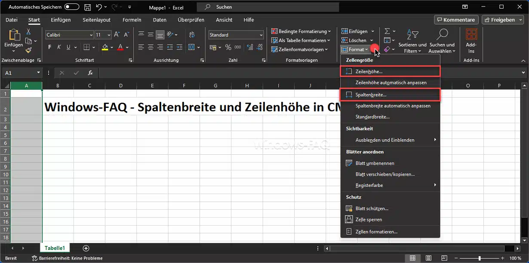The height and width of the screenshot is (263, 529).
Task: Click the Format Painter brush icon
Action: tap(28, 50)
